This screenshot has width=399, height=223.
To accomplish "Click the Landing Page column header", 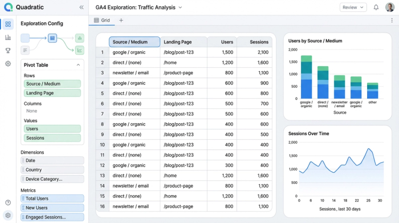I will (x=184, y=42).
